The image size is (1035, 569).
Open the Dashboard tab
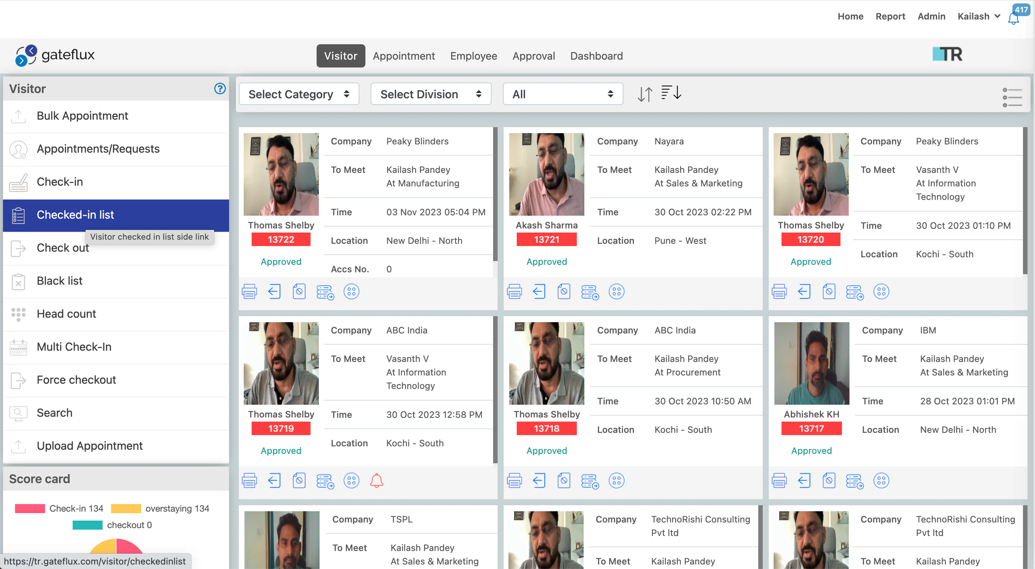point(596,56)
